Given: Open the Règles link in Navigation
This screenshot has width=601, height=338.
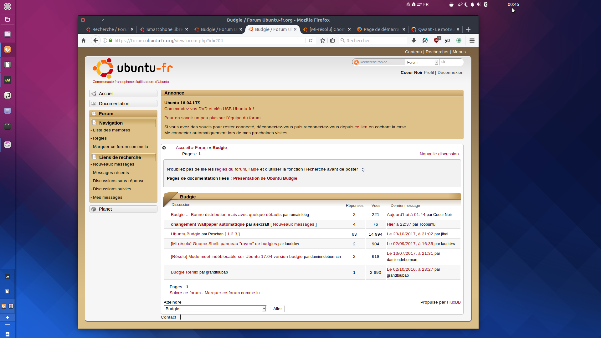Looking at the screenshot, I should click(100, 138).
